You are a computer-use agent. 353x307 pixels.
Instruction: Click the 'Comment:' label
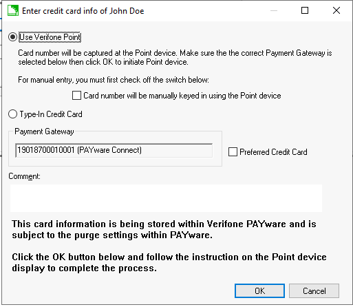tap(24, 176)
